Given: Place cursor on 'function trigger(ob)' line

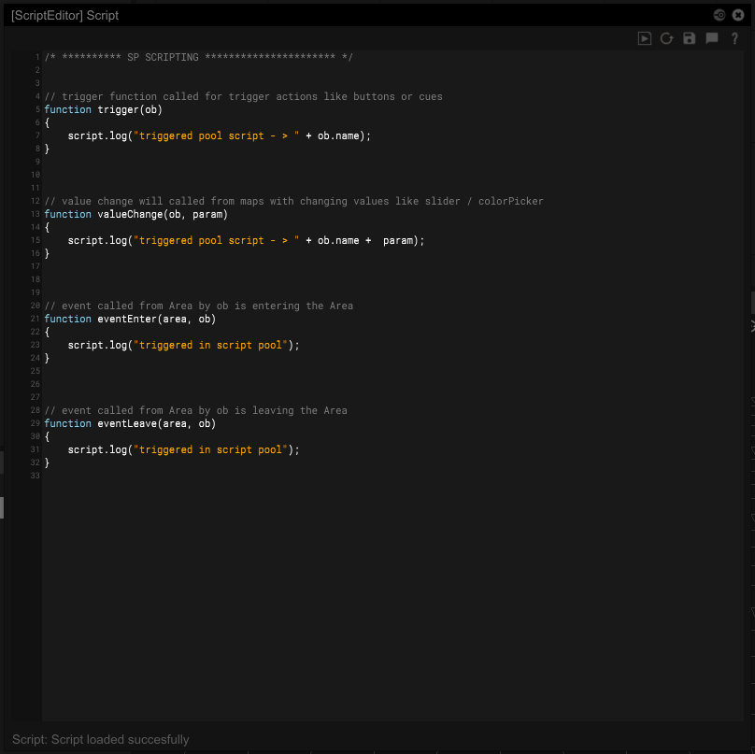Looking at the screenshot, I should click(x=103, y=109).
